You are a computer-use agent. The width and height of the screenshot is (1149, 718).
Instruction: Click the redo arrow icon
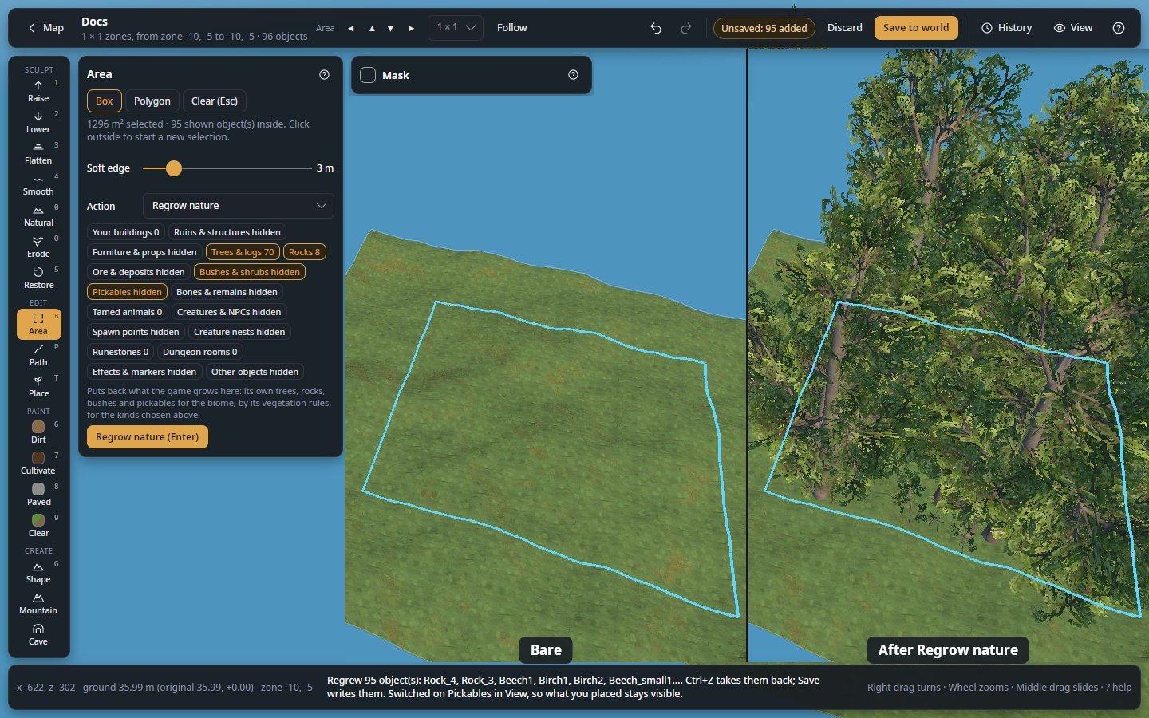point(686,28)
